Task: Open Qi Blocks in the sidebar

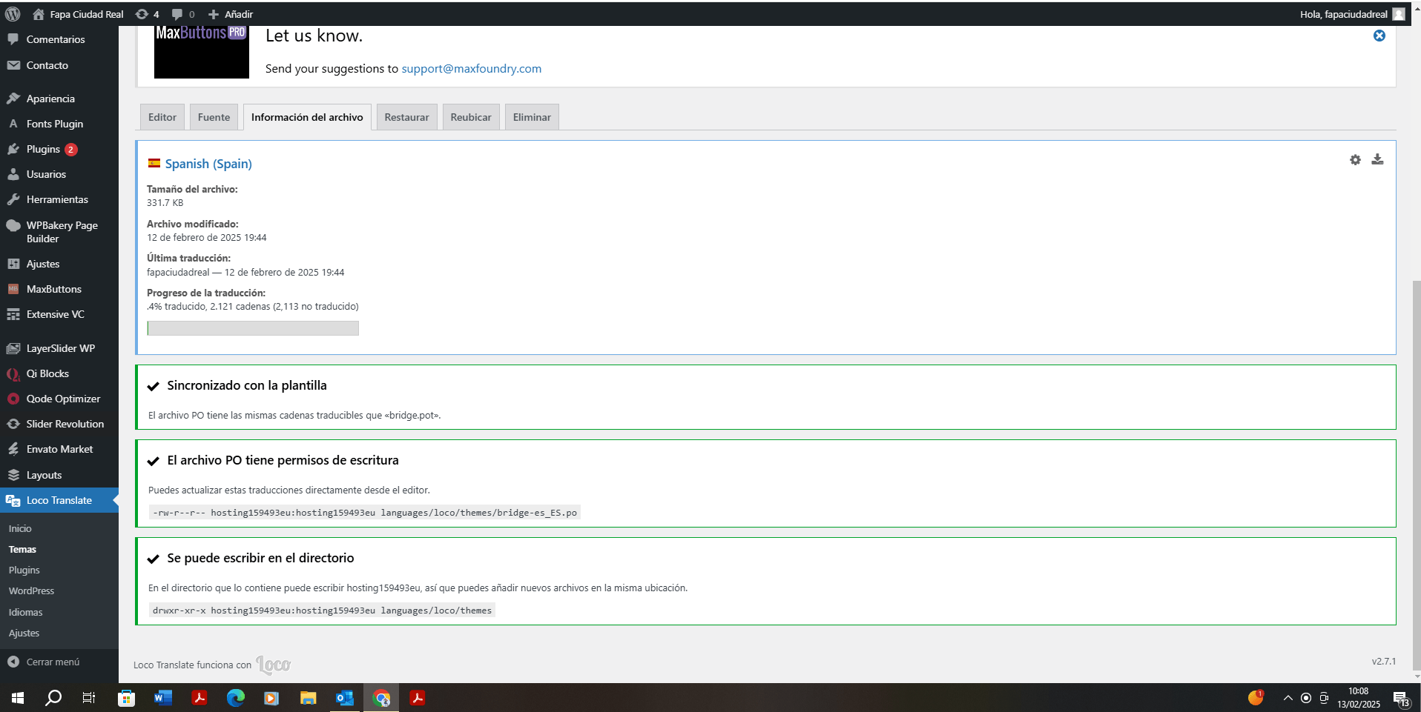Action: click(x=59, y=373)
